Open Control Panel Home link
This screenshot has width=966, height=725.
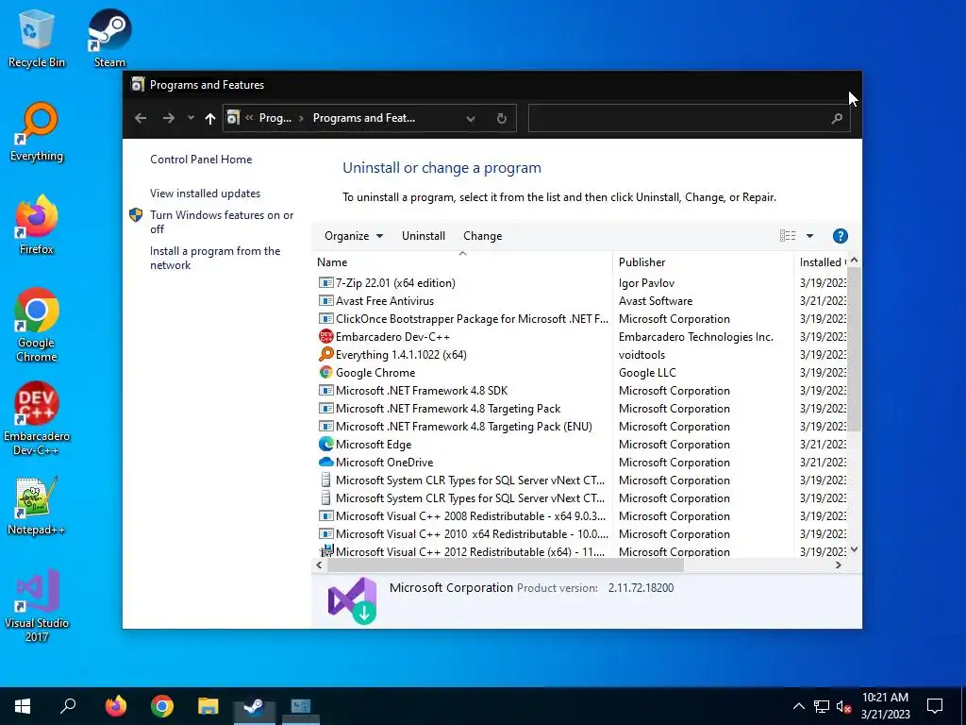tap(201, 159)
